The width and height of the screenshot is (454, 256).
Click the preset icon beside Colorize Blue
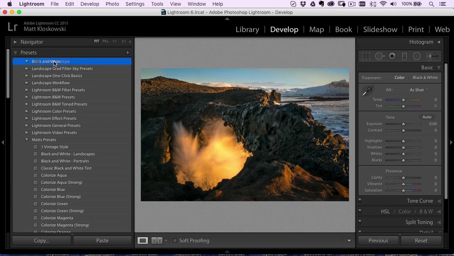click(x=36, y=190)
